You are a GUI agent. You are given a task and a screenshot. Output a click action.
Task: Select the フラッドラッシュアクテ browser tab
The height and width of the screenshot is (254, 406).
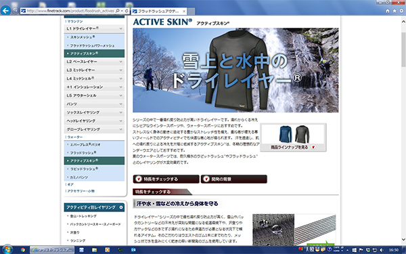[158, 11]
